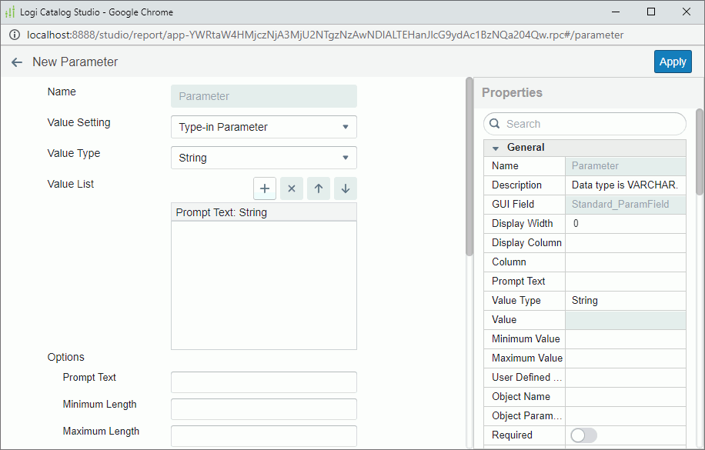The image size is (705, 450).
Task: Click the Required property row toggle control
Action: click(x=583, y=435)
